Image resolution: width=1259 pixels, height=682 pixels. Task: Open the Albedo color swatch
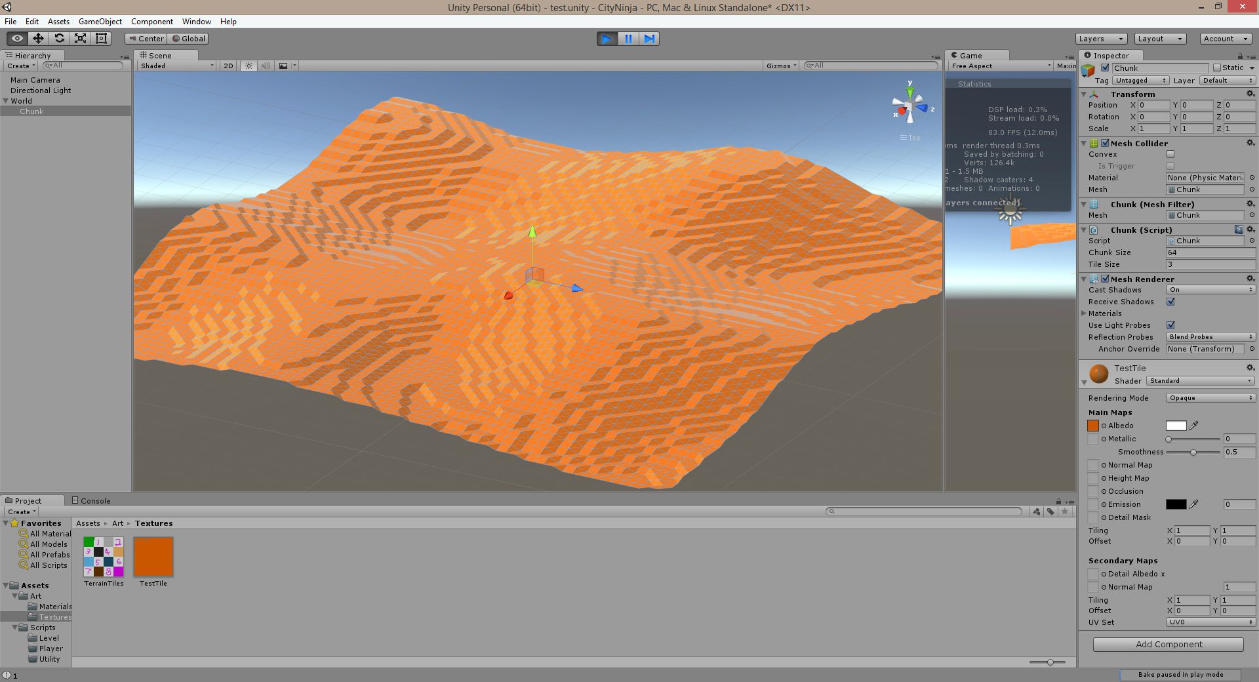pyautogui.click(x=1177, y=425)
